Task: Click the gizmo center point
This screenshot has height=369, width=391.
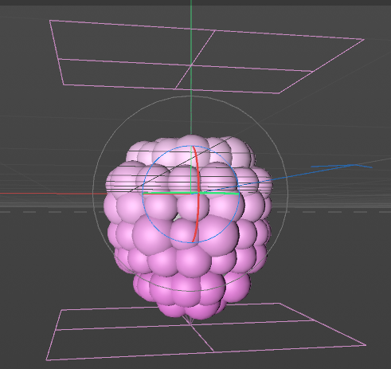Action: tap(198, 193)
